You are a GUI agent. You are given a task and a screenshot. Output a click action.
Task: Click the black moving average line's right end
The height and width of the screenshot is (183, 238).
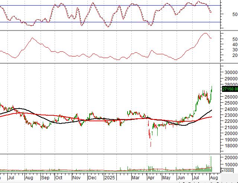[x=212, y=110]
